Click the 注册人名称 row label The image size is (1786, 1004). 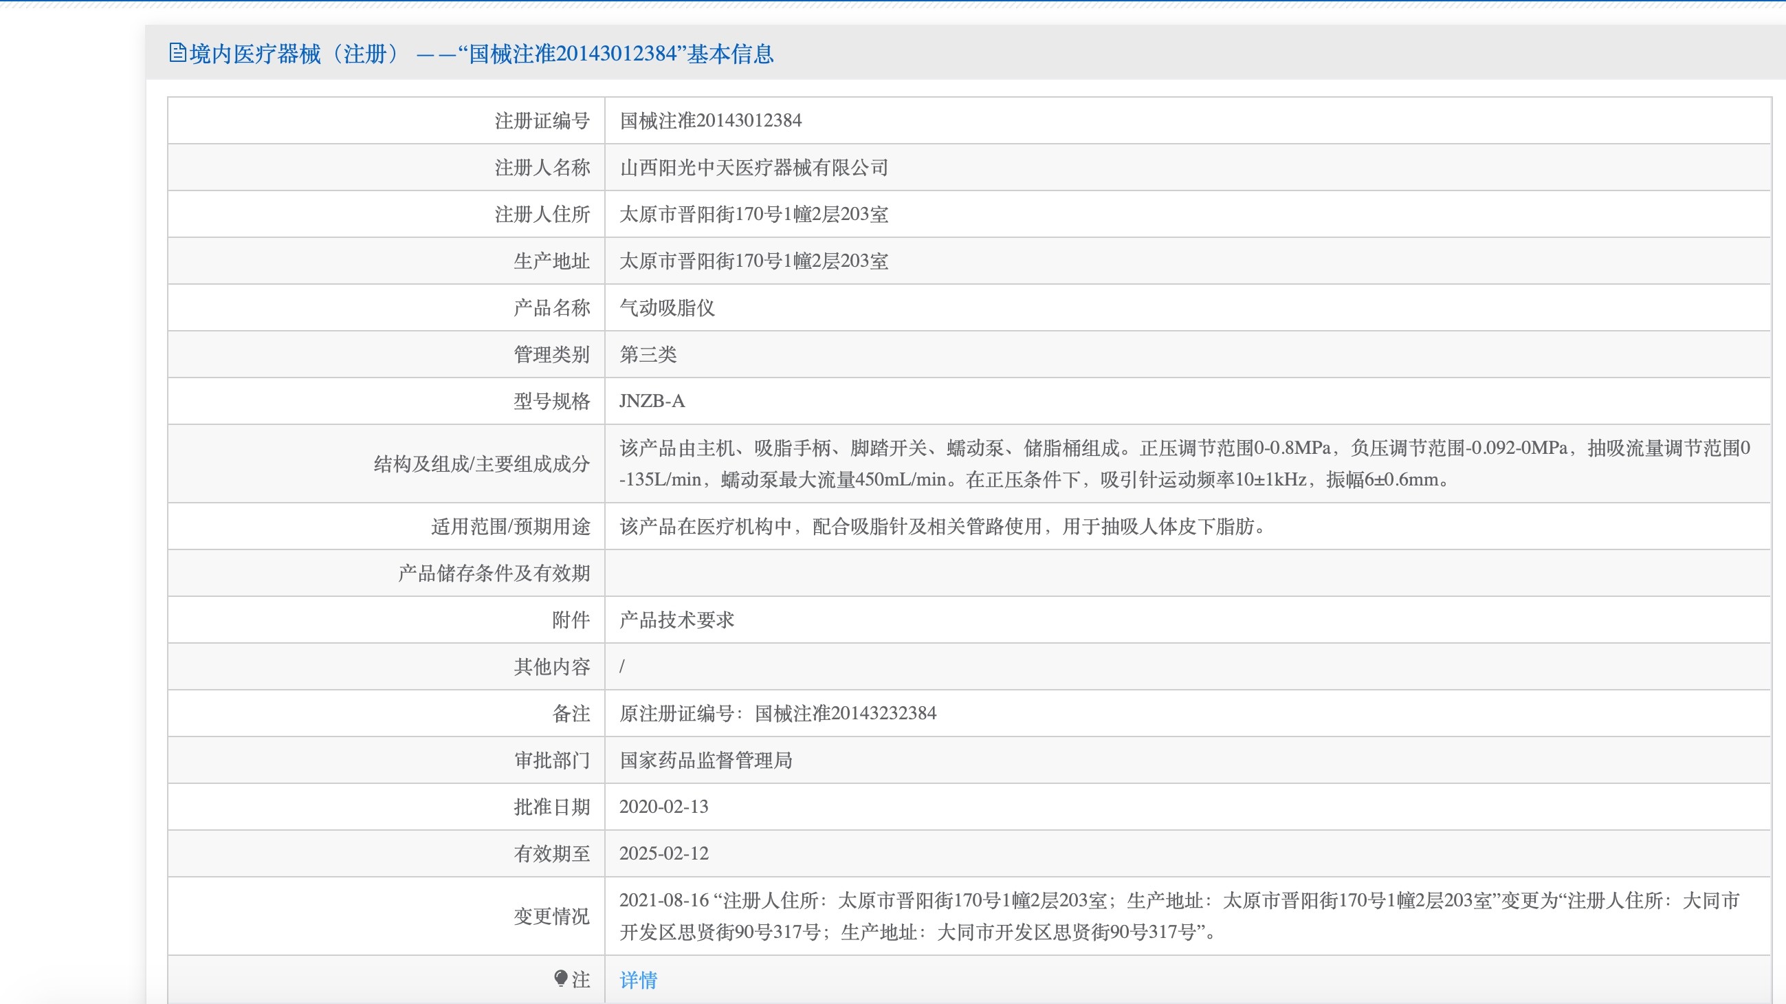[542, 168]
